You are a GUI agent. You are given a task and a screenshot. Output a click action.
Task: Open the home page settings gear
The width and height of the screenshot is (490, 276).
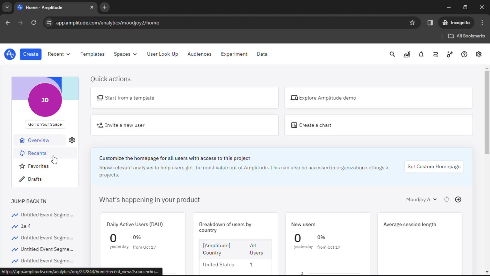click(72, 140)
